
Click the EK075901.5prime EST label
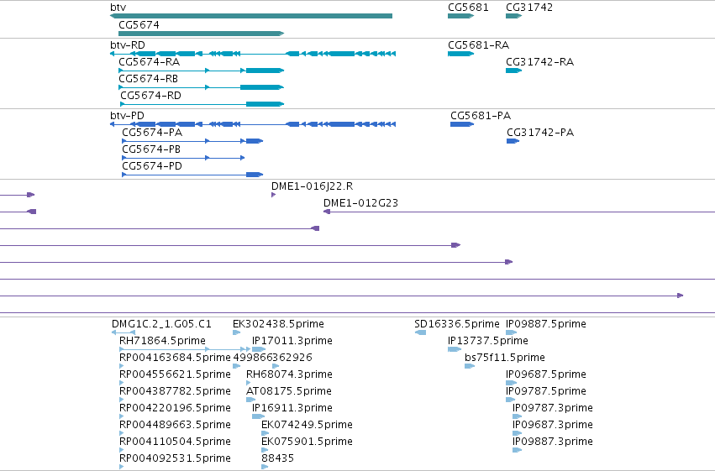point(307,442)
